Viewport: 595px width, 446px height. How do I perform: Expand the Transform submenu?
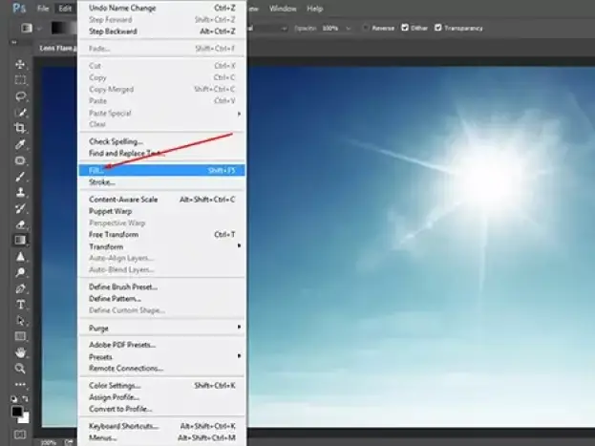click(162, 246)
